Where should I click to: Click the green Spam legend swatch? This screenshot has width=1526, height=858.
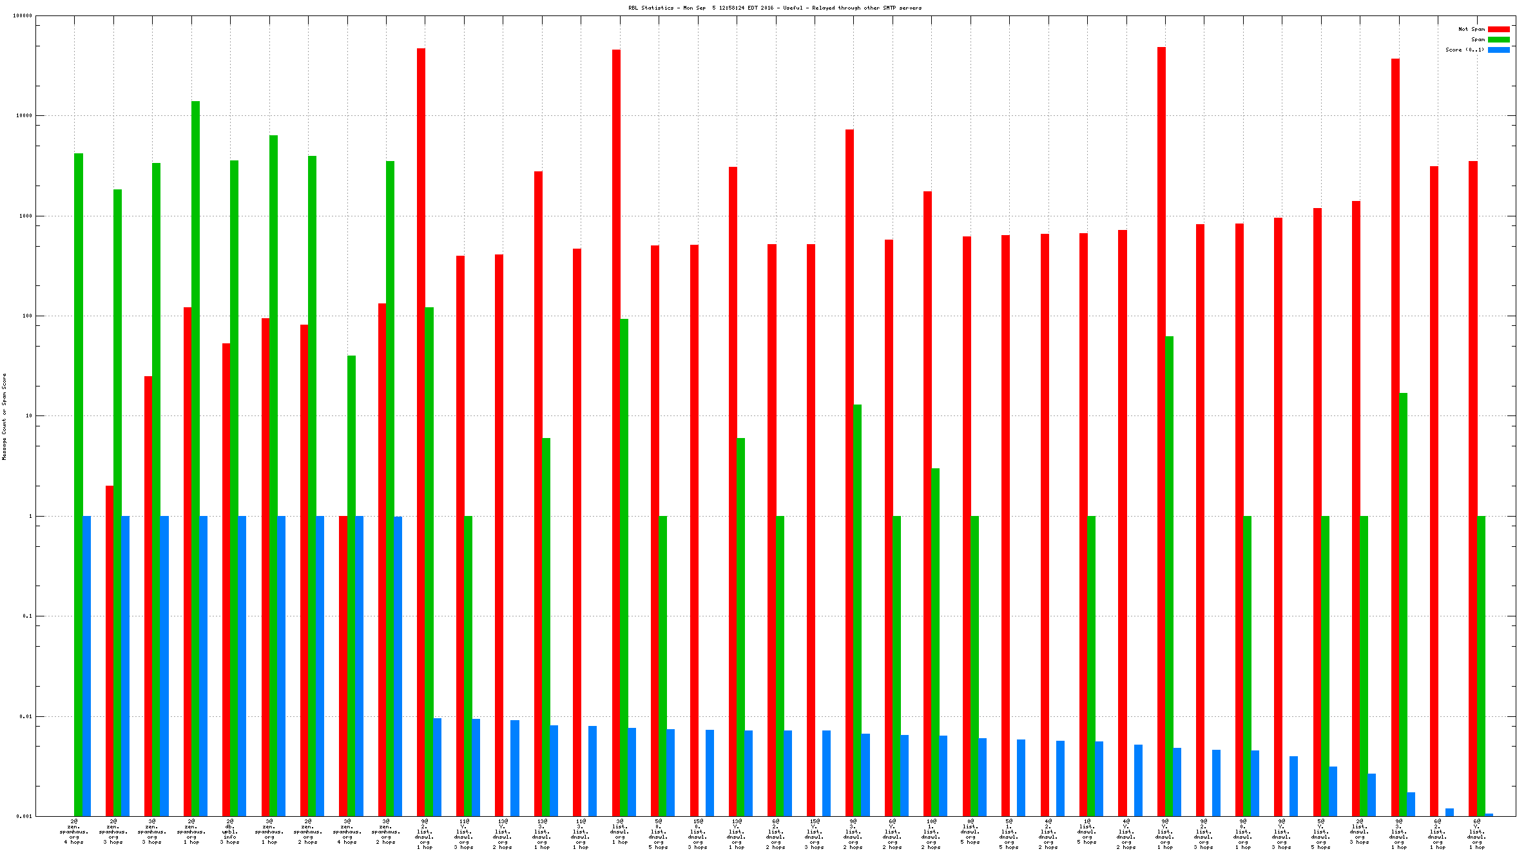pyautogui.click(x=1498, y=39)
